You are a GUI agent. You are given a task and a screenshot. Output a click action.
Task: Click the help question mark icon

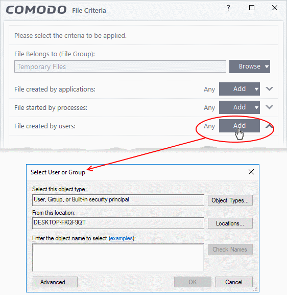[228, 8]
